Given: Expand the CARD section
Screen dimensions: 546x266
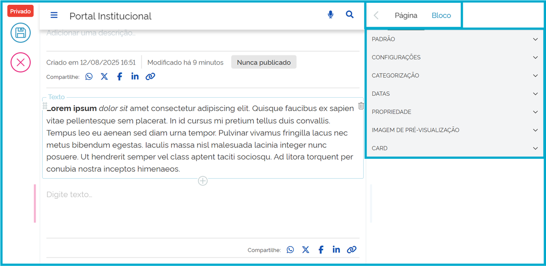Looking at the screenshot, I should [x=455, y=148].
